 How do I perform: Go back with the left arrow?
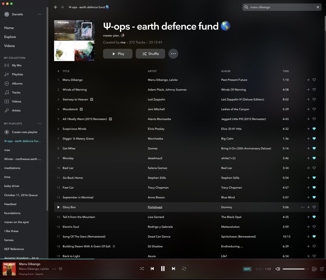56,7
